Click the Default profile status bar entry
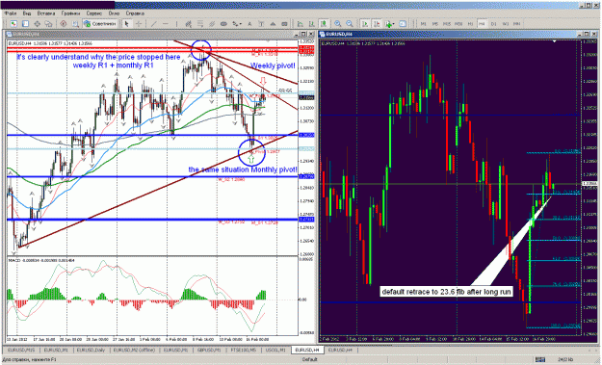The width and height of the screenshot is (602, 365). coord(309,359)
